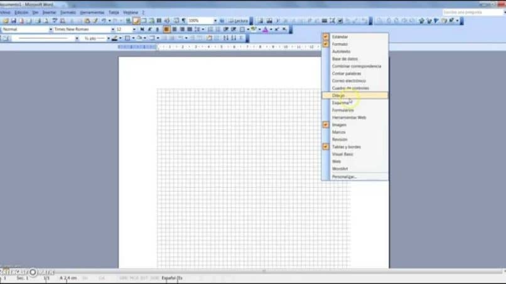Screen dimensions: 506x284
Task: Click the align right icon
Action: [x=182, y=29]
